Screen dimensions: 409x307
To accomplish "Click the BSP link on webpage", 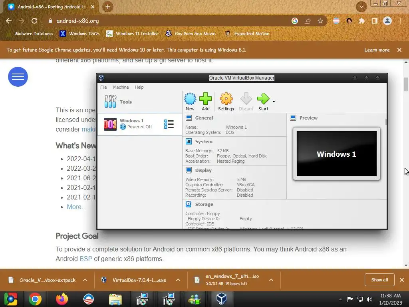I will [x=86, y=259].
